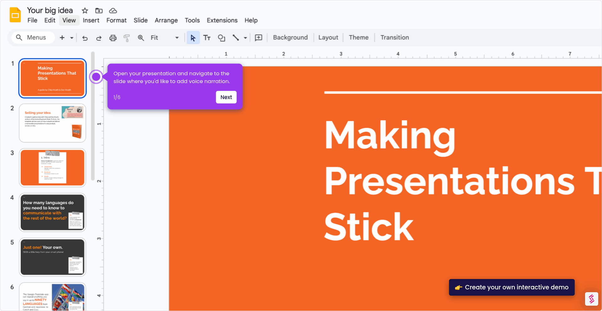Click the slide panel vertical scrollbar
This screenshot has width=602, height=311.
(x=93, y=116)
